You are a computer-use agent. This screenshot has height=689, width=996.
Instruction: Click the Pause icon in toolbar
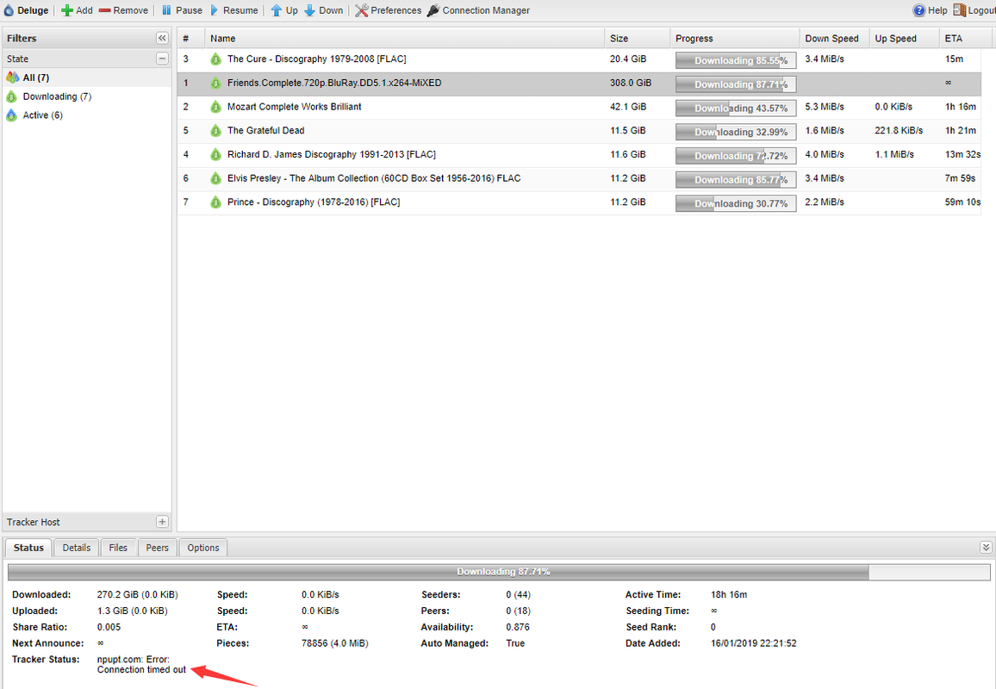coord(166,10)
